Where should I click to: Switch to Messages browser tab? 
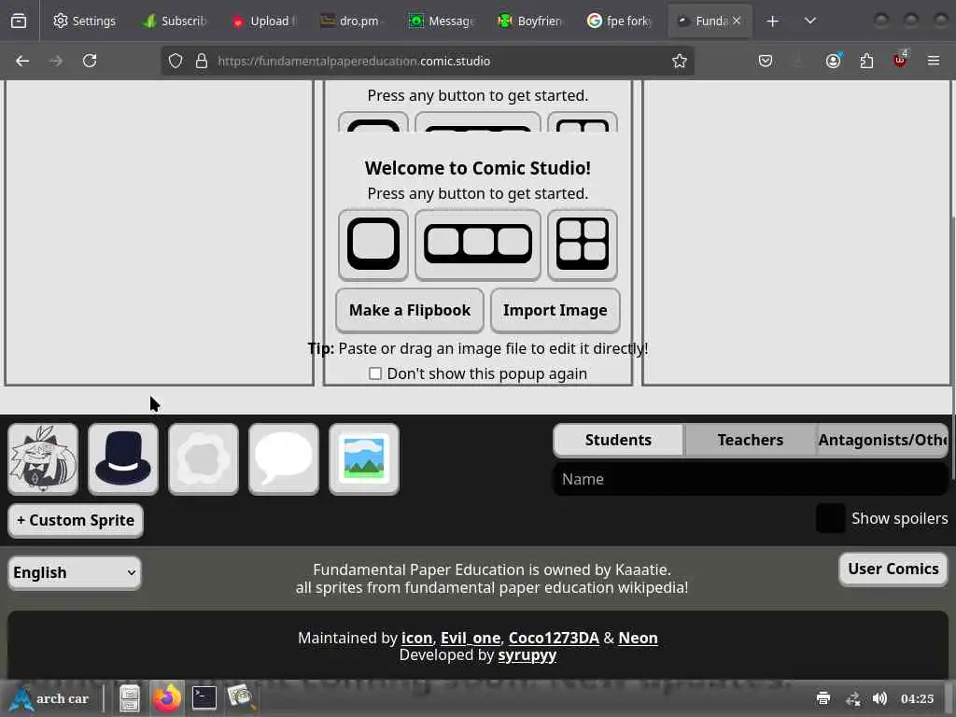(x=442, y=21)
